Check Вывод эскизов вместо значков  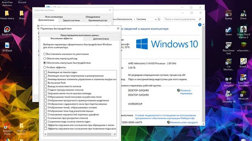[x=46, y=86]
